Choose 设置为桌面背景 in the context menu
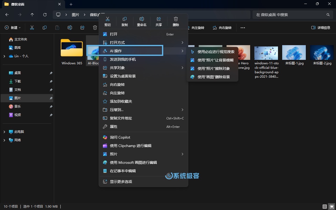This screenshot has height=210, width=336. click(123, 76)
